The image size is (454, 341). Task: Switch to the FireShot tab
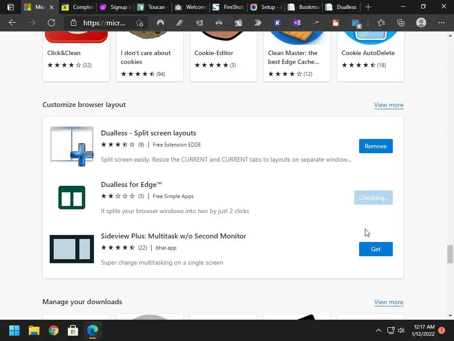(x=228, y=7)
